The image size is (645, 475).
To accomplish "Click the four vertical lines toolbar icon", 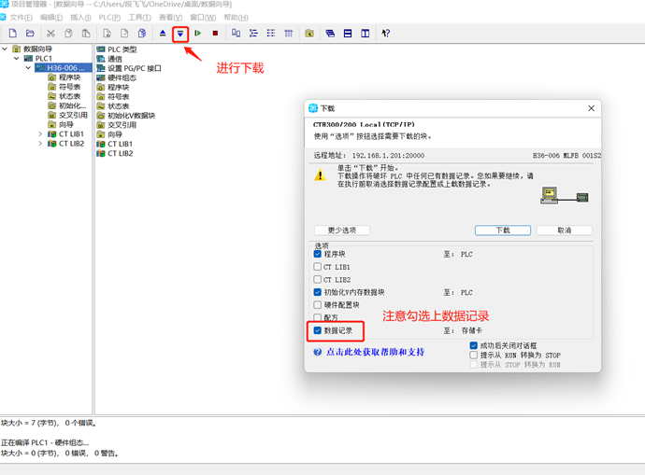I will pos(288,34).
